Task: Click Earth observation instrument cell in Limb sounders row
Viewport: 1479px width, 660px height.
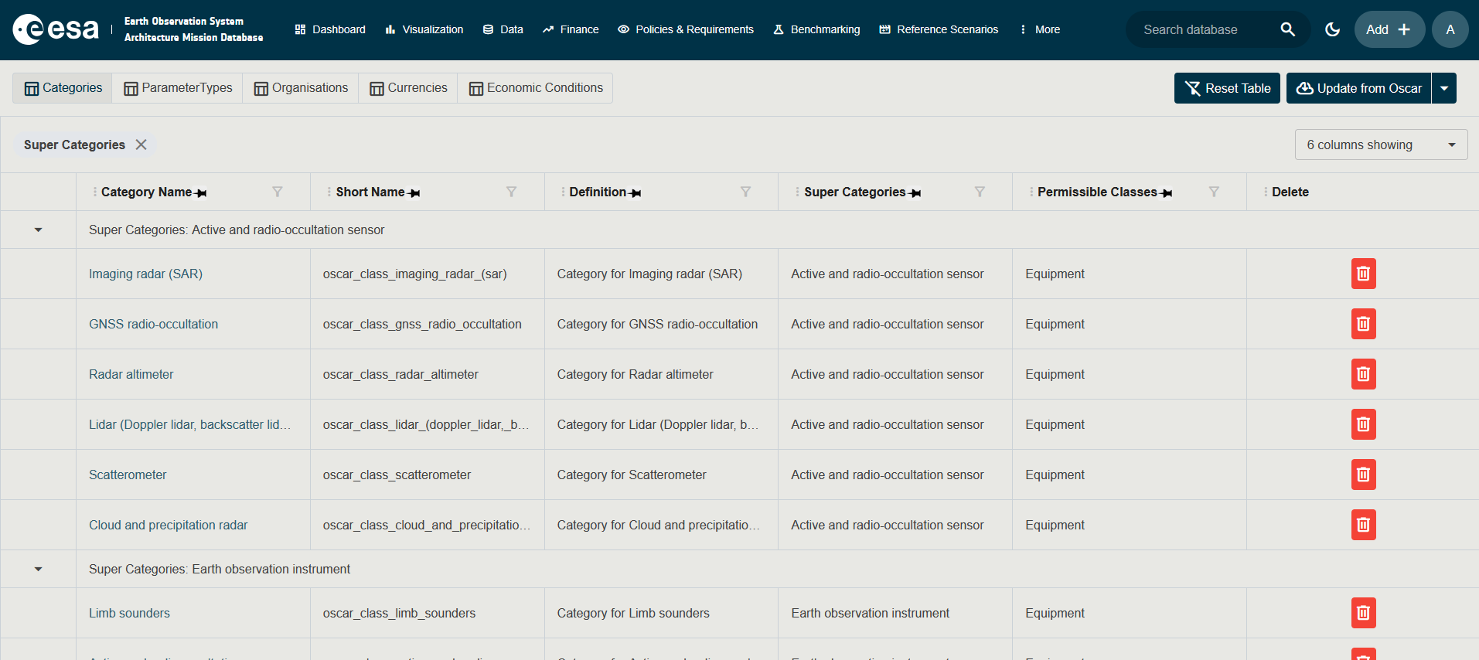Action: 895,613
